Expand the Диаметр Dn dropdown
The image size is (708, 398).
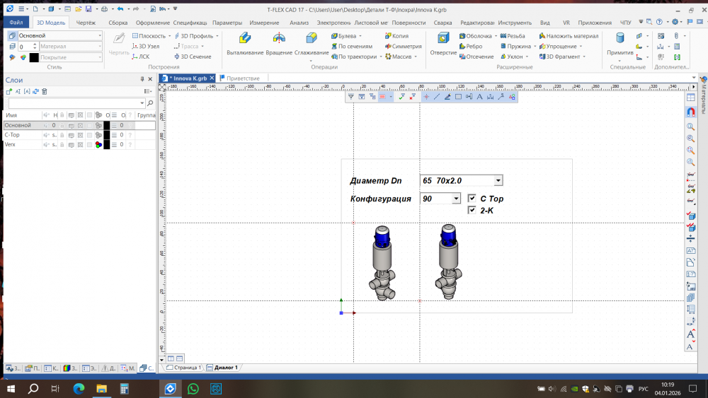pos(498,181)
